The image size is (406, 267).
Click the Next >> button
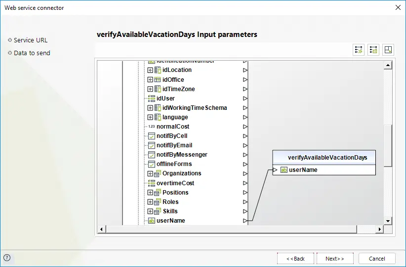pyautogui.click(x=335, y=259)
